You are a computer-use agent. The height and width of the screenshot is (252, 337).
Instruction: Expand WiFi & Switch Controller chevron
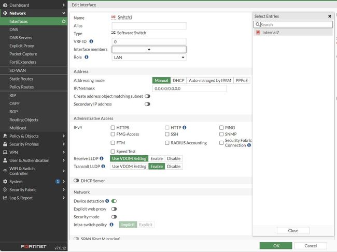[x=64, y=171]
